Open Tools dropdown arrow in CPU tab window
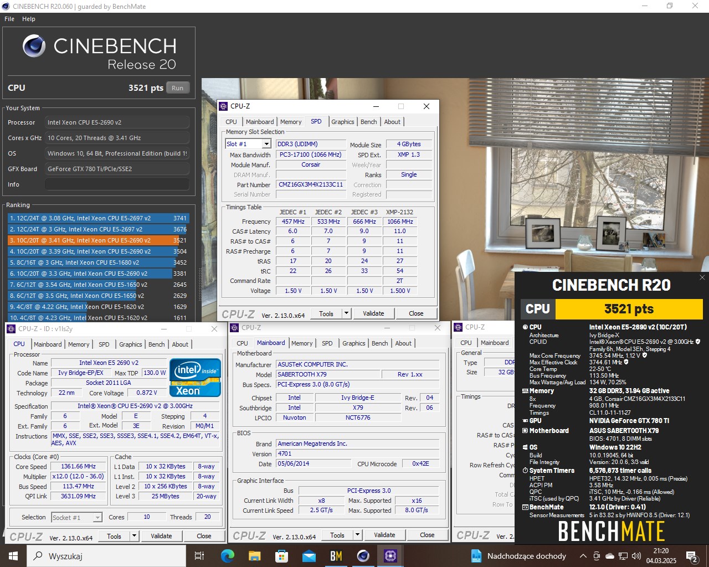The height and width of the screenshot is (567, 709). 134,536
